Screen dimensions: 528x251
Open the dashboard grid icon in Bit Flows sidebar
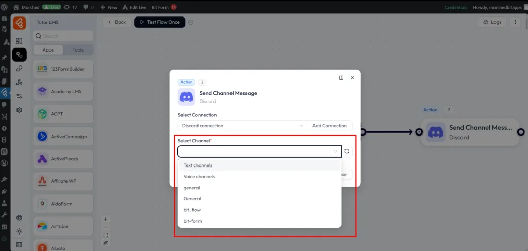pyautogui.click(x=19, y=41)
